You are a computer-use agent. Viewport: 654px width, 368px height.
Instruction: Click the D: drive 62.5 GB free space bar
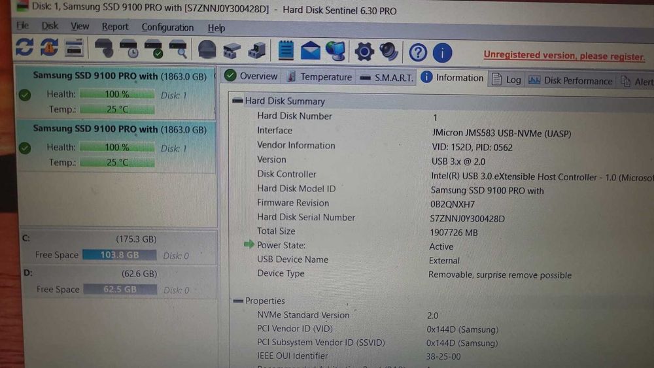[x=120, y=289]
